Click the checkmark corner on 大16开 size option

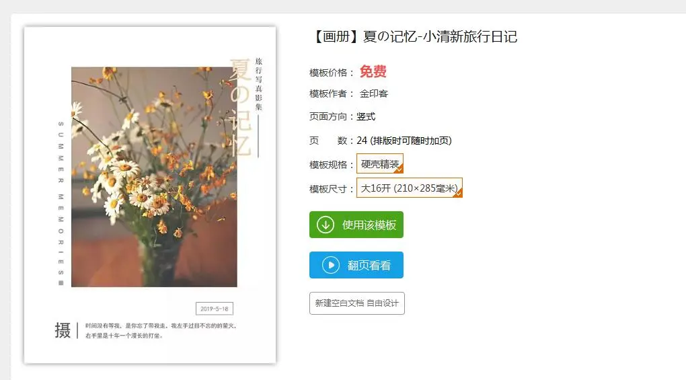pyautogui.click(x=458, y=193)
